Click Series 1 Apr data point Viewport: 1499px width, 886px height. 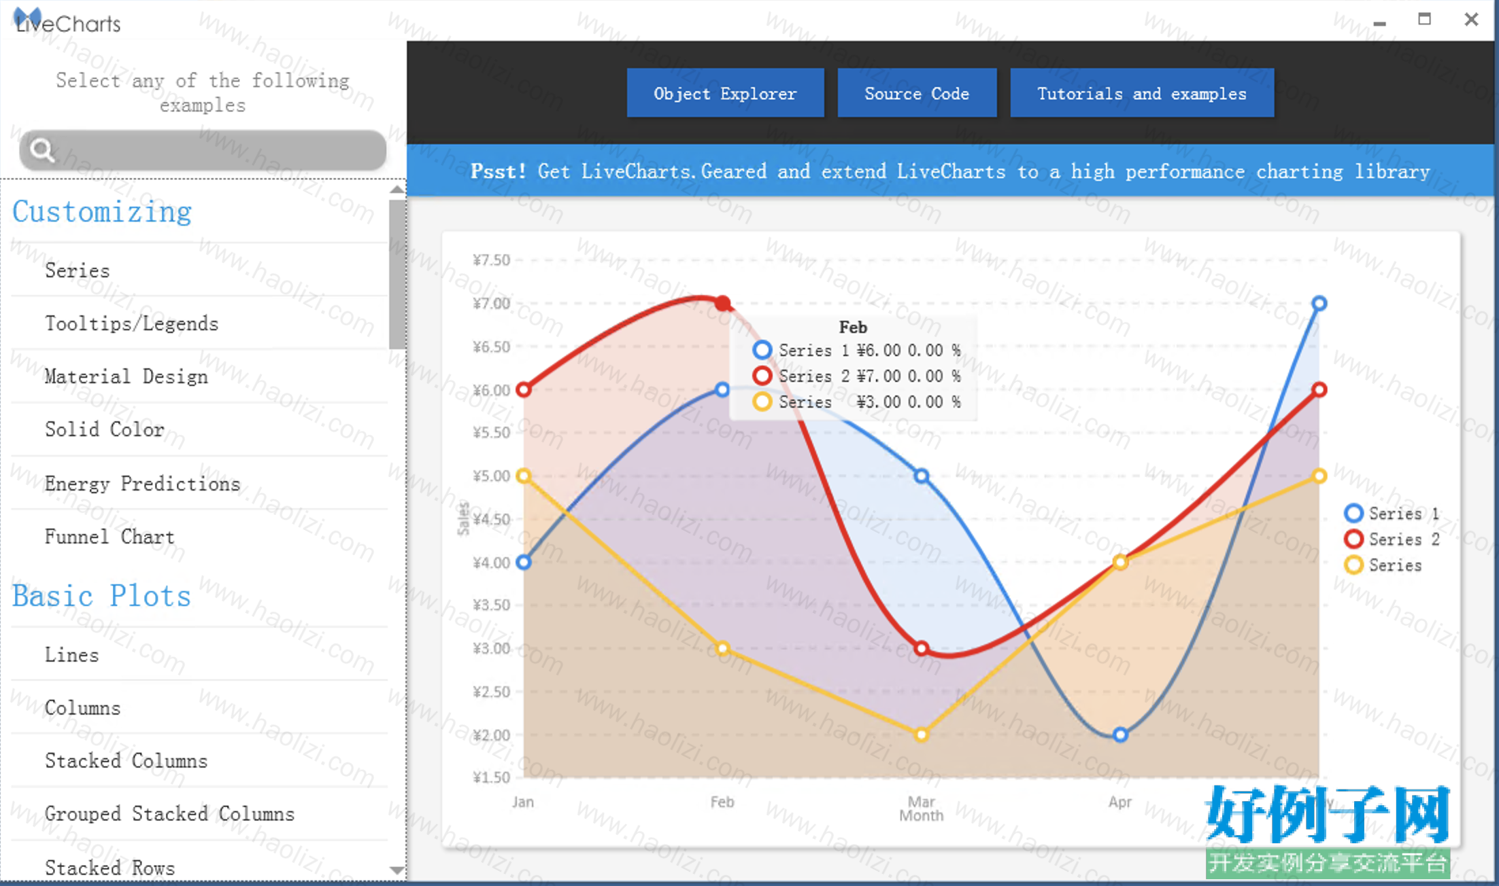pos(1120,734)
